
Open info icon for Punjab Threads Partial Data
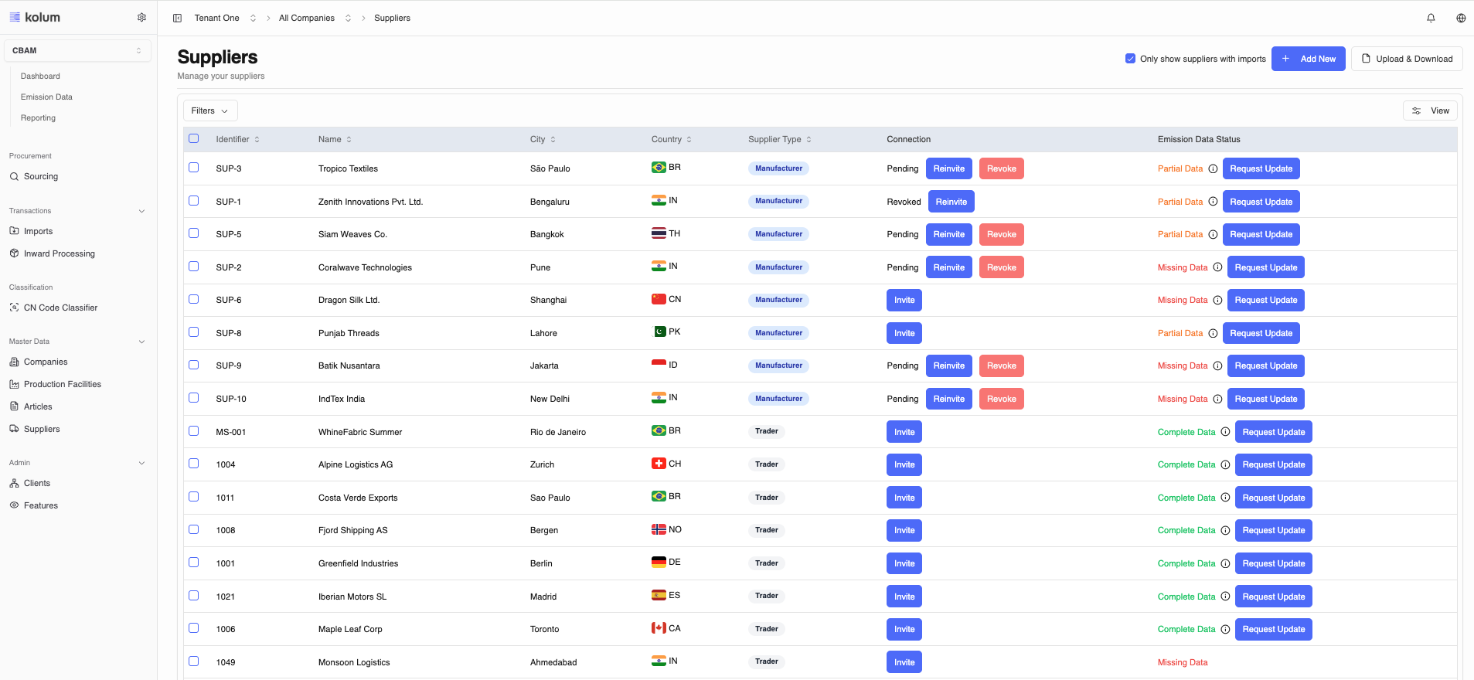pos(1213,333)
